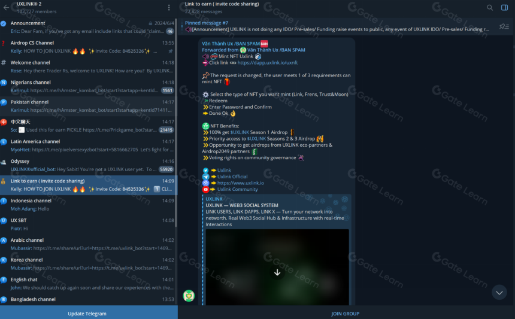The image size is (515, 319).
Task: Click the money bag icon of Link to earn
Action: 3,181
